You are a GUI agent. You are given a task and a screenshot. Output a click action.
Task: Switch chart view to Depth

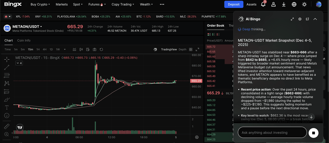pos(182,49)
